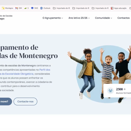Click the jumping children hero image

point(99,74)
